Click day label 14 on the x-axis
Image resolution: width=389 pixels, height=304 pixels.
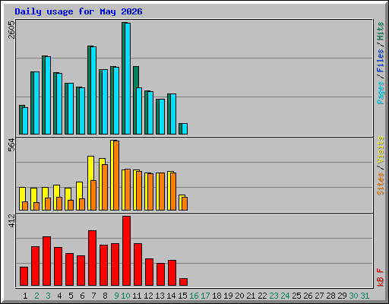coord(171,296)
